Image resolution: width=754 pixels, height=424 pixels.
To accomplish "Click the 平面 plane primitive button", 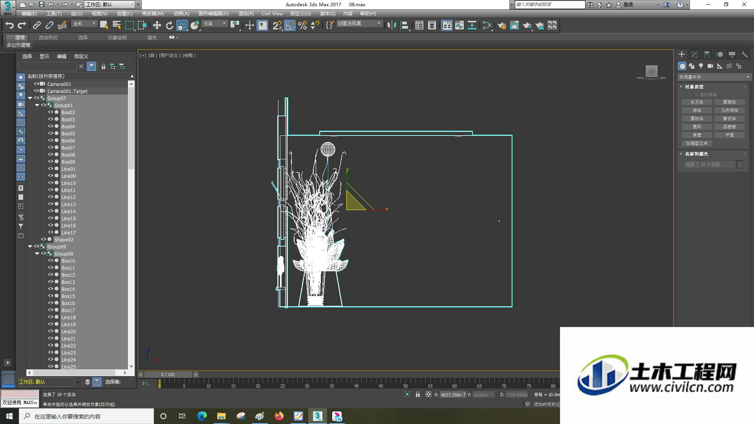I will pos(730,135).
